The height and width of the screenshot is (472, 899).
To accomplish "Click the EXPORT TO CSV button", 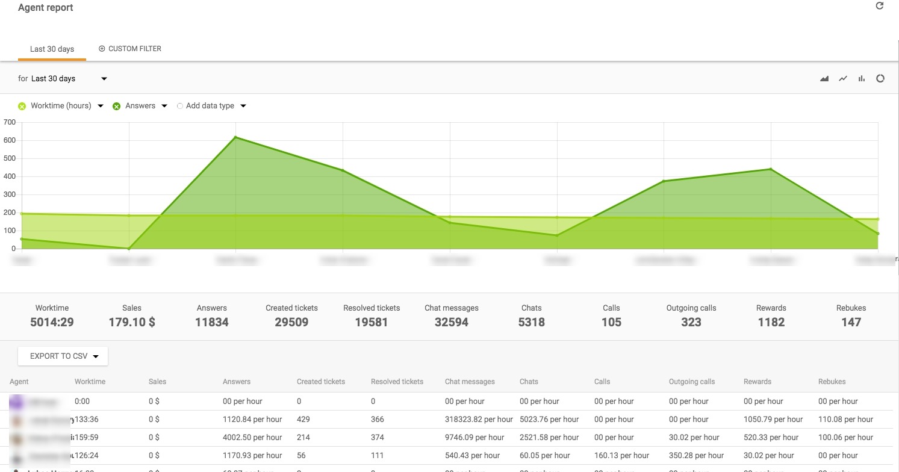I will [63, 356].
